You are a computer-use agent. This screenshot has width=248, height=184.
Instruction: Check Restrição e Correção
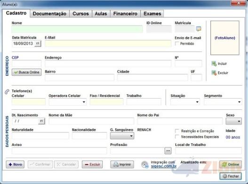click(x=177, y=131)
